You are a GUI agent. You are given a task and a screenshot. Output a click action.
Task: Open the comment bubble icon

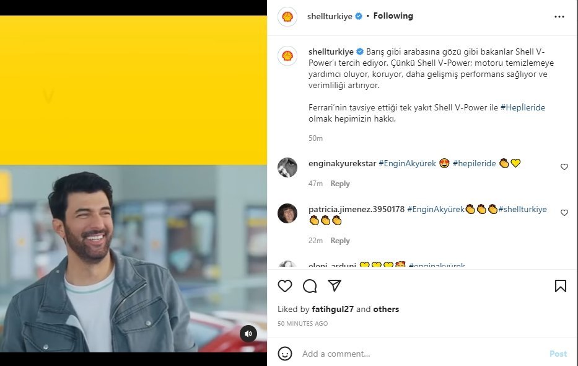pos(310,286)
